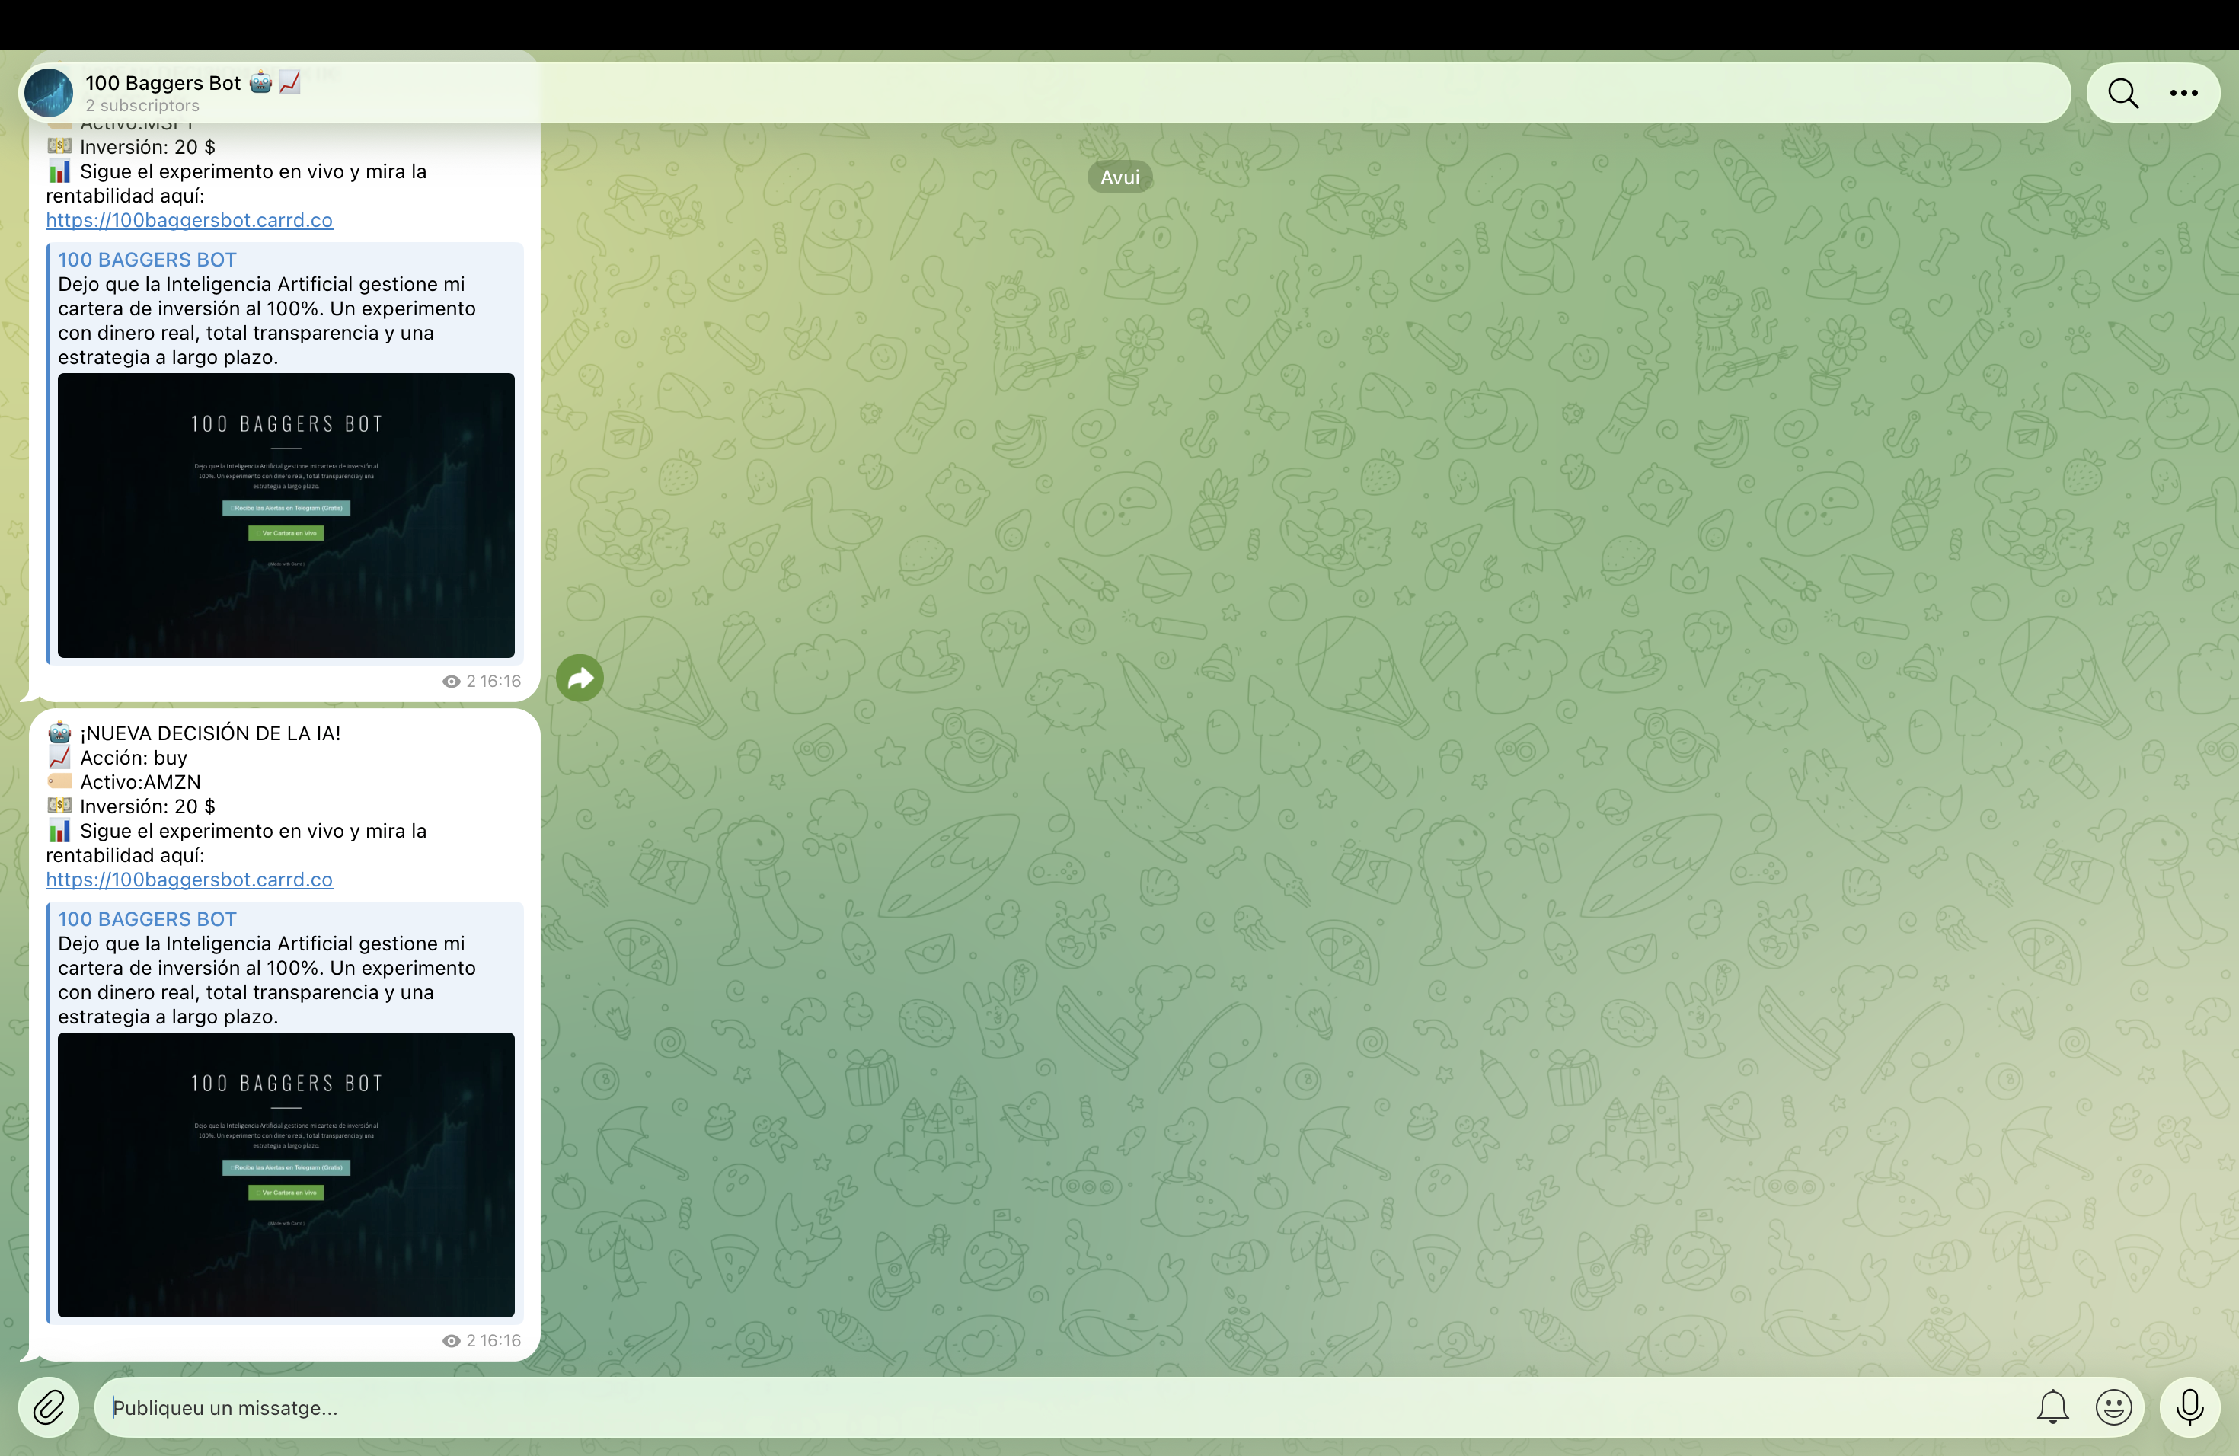Click the views eye icon on the AMZN message

pos(452,1341)
